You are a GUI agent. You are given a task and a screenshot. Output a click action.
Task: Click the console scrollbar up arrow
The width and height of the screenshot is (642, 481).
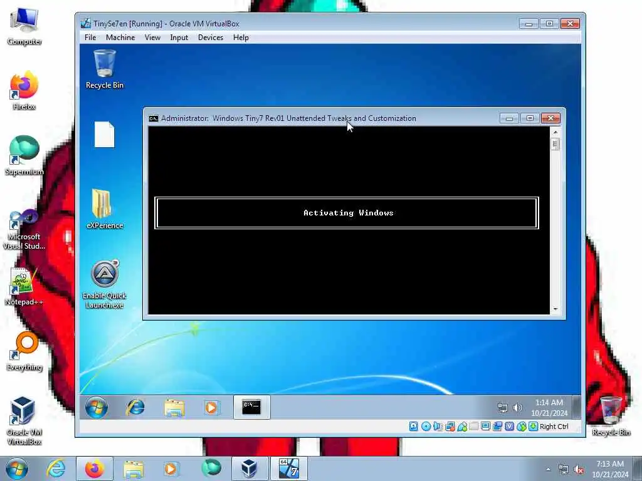point(555,132)
